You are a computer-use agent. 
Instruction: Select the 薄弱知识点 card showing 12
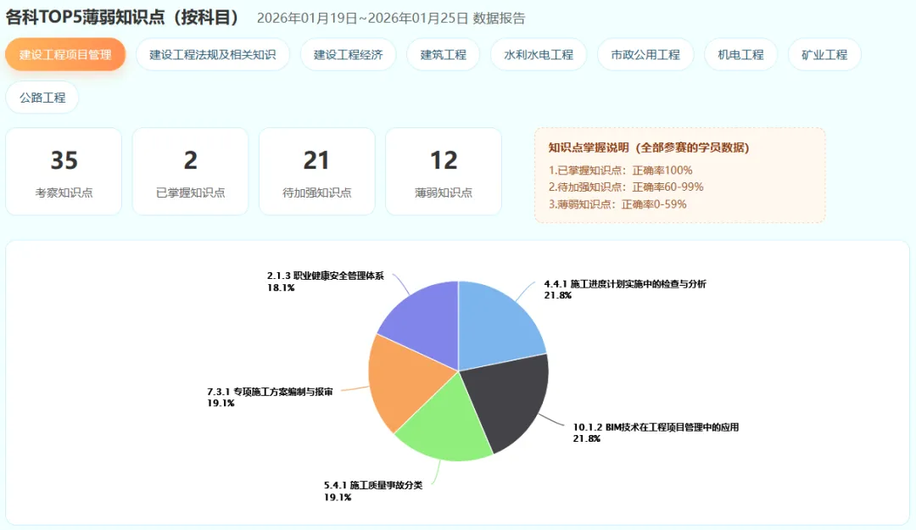click(x=443, y=170)
